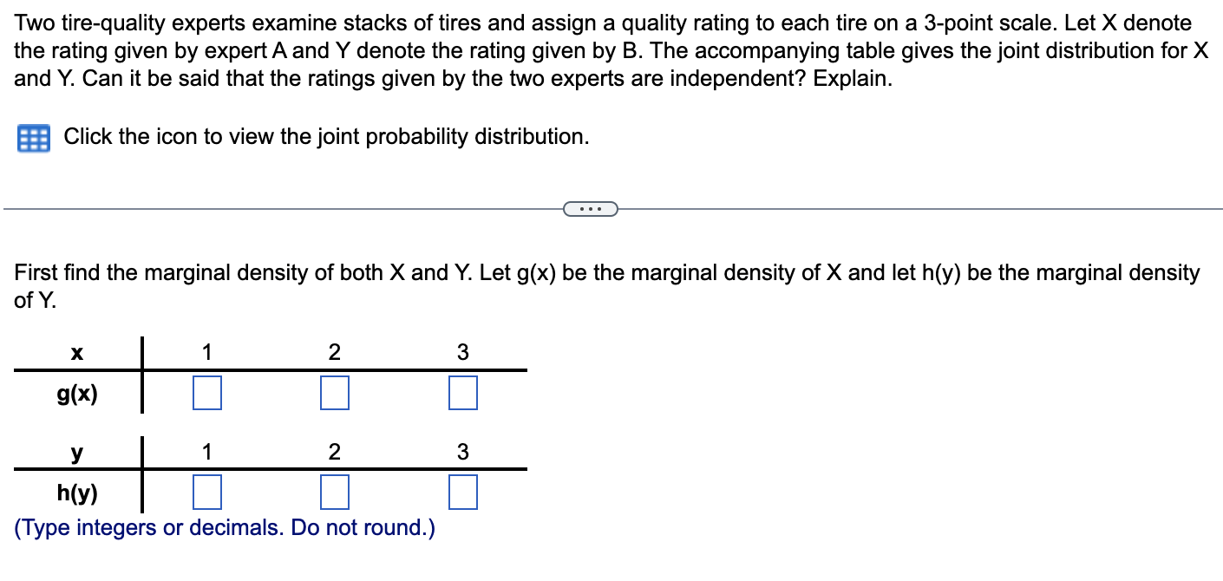Click the g(x) row label
The width and height of the screenshot is (1223, 581).
pyautogui.click(x=77, y=395)
